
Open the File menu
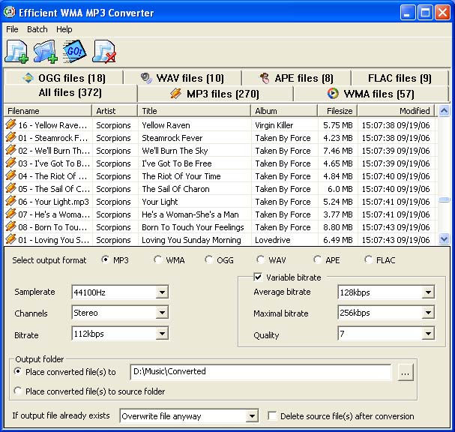[12, 29]
